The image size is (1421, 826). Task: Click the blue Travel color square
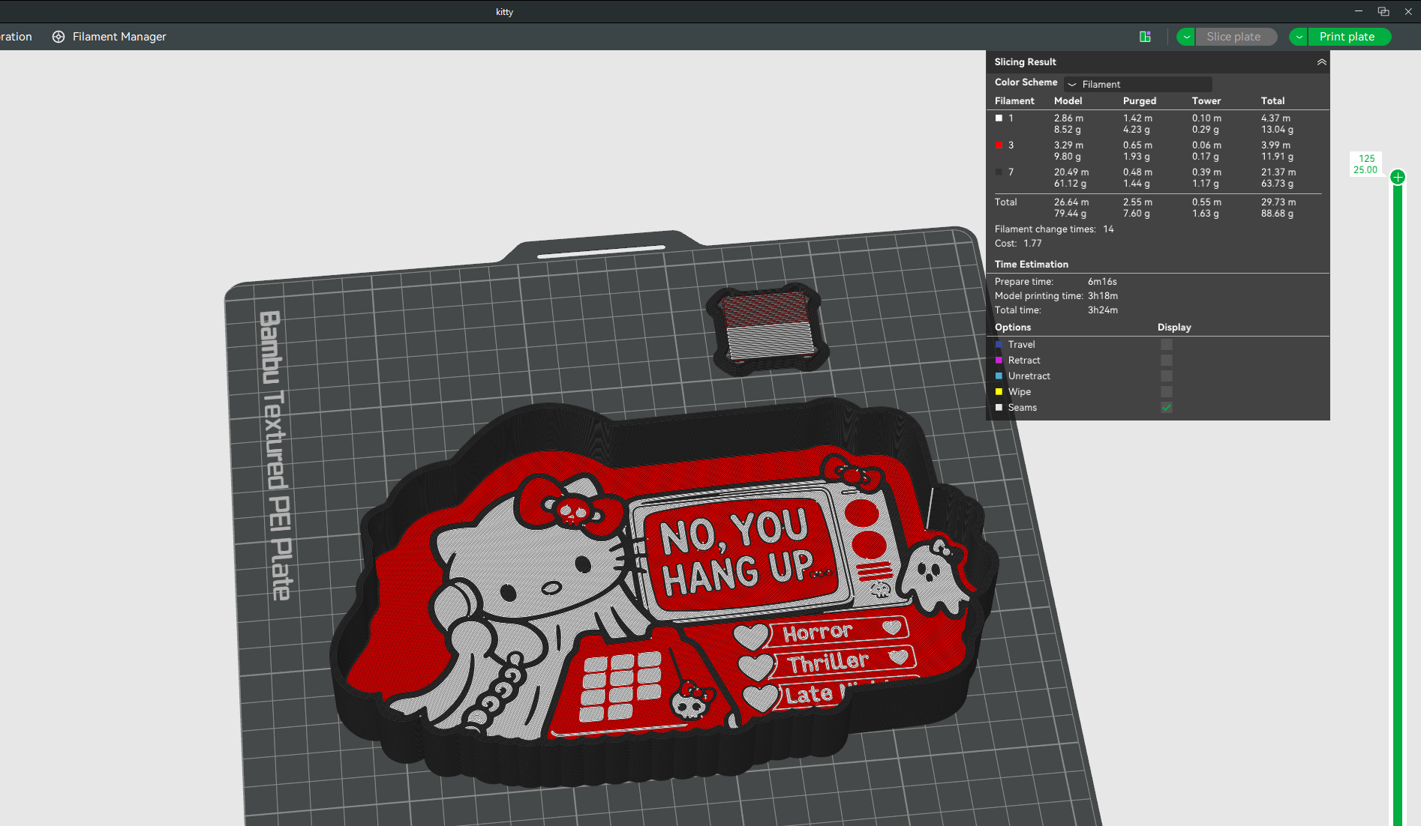[x=999, y=345]
